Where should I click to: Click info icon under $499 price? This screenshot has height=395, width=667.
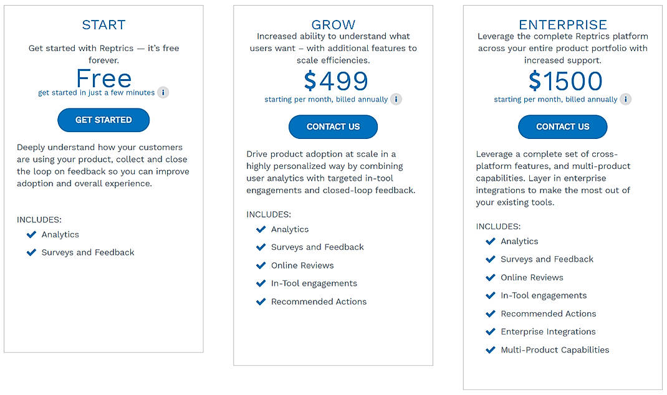pyautogui.click(x=396, y=100)
